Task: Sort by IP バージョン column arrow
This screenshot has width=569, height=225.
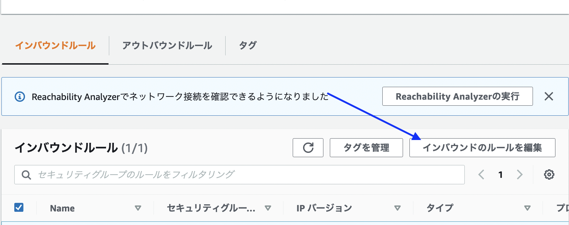Action: click(x=397, y=208)
